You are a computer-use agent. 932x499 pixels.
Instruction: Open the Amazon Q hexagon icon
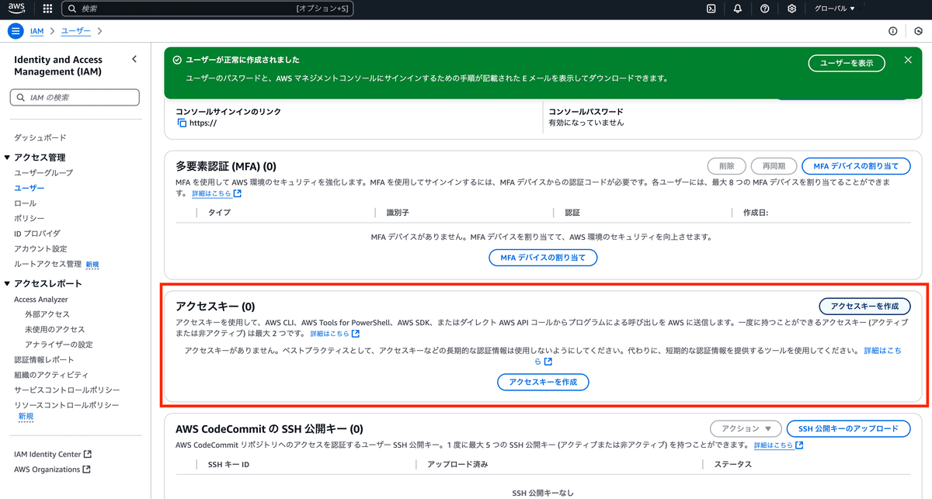(918, 30)
